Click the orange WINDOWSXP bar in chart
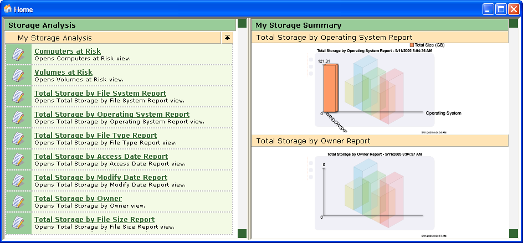523x243 pixels. 330,87
